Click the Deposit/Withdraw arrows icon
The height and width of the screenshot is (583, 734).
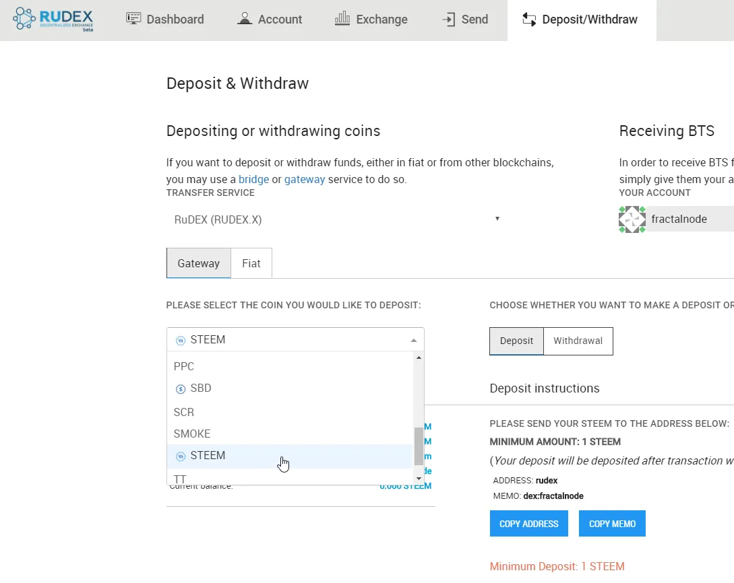(x=529, y=19)
